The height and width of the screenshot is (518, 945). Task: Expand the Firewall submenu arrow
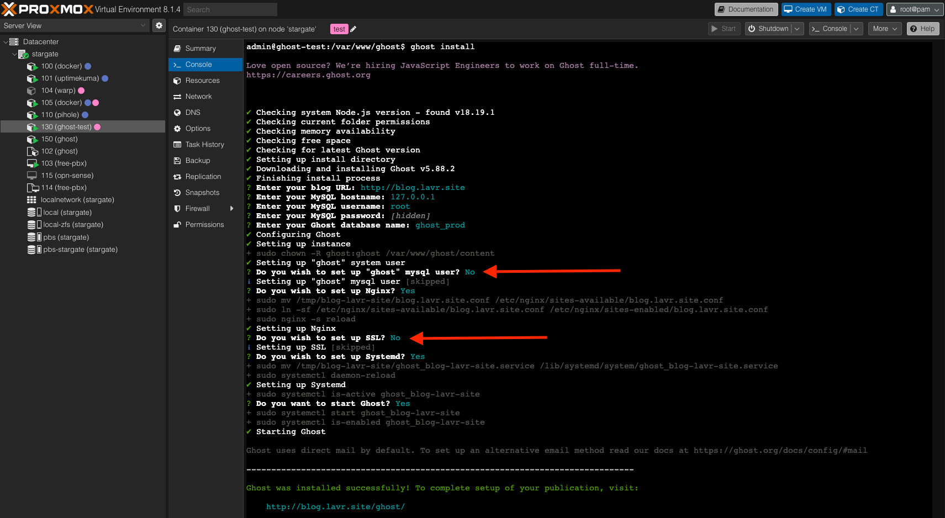pyautogui.click(x=231, y=209)
